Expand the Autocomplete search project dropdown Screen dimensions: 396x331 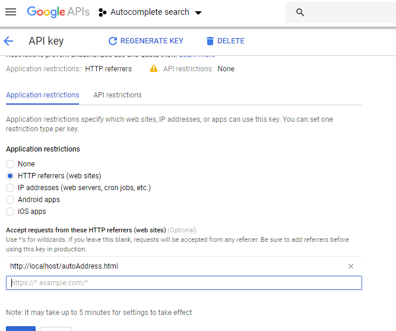198,12
